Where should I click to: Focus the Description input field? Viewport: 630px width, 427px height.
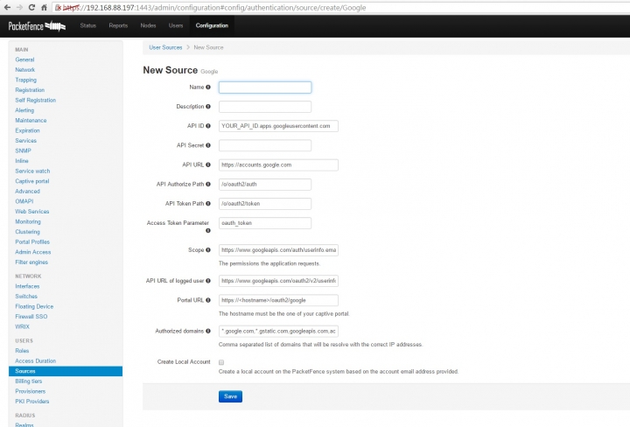point(265,107)
